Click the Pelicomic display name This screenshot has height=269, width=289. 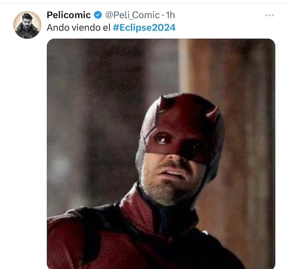click(69, 15)
